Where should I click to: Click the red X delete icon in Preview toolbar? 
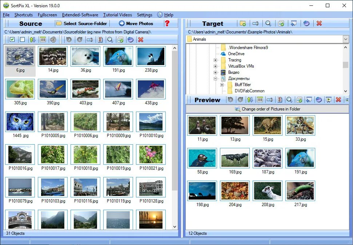(x=338, y=100)
